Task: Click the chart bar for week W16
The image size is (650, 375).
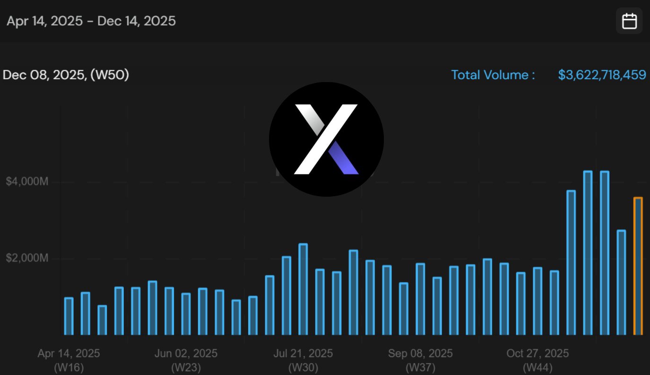Action: tap(69, 316)
